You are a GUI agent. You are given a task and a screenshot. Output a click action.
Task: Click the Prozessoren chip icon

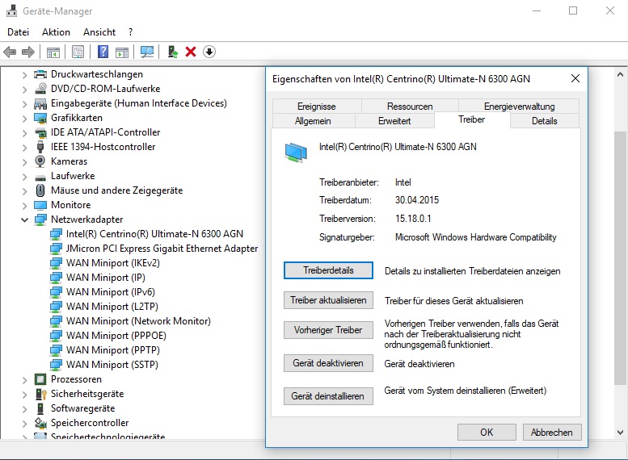pyautogui.click(x=40, y=379)
